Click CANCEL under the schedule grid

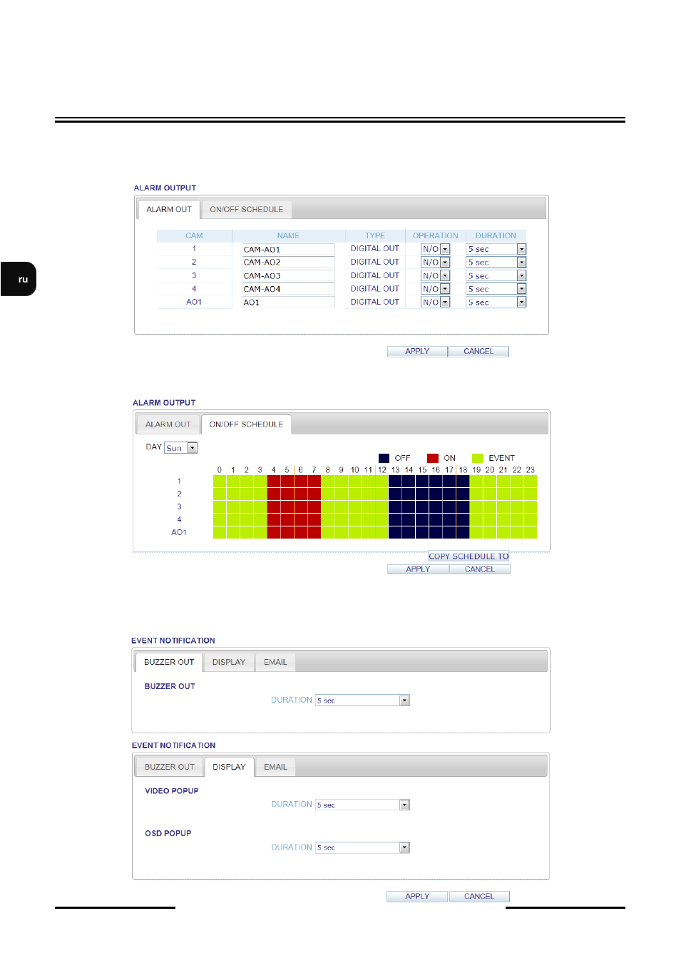(479, 569)
